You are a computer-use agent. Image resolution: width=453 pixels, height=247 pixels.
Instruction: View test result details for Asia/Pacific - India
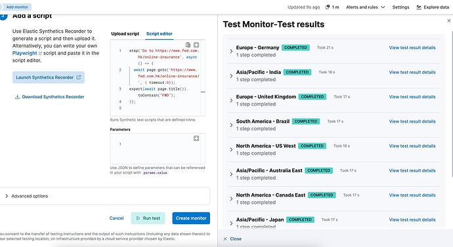[x=412, y=72]
